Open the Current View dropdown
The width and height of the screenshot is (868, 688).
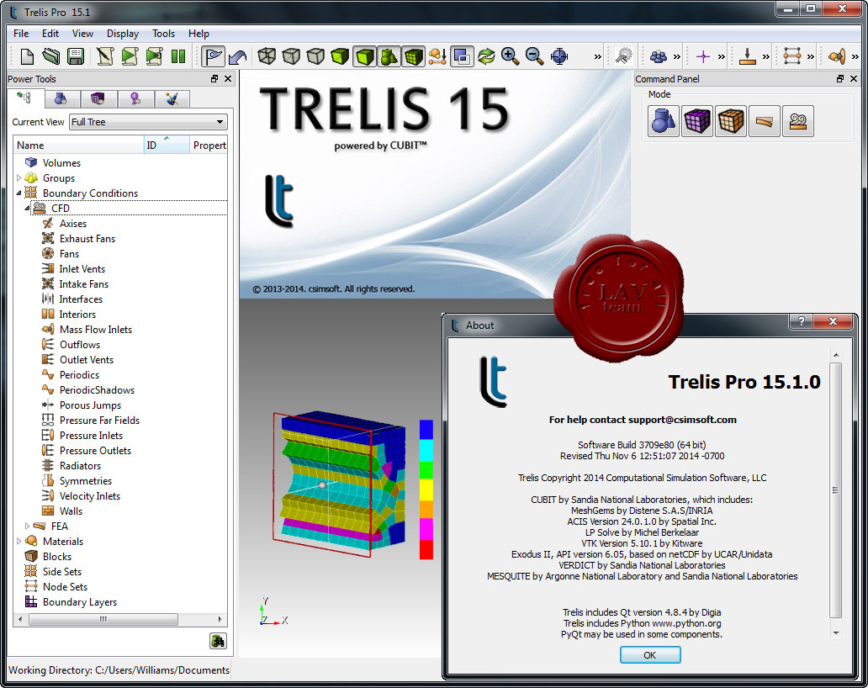coord(148,122)
